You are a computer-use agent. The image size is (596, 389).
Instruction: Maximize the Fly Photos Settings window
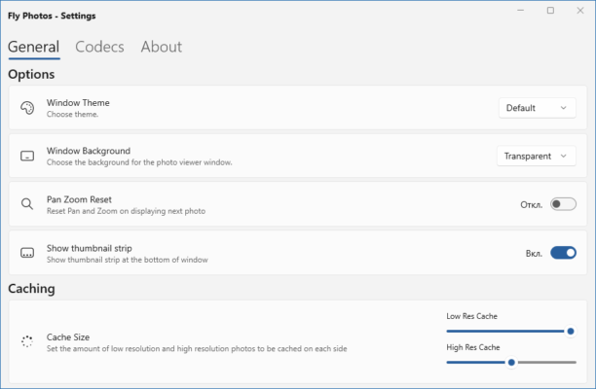[x=550, y=11]
